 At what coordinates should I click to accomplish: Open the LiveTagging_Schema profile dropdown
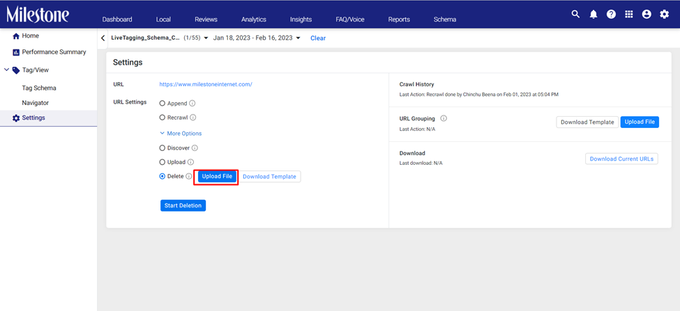[160, 38]
